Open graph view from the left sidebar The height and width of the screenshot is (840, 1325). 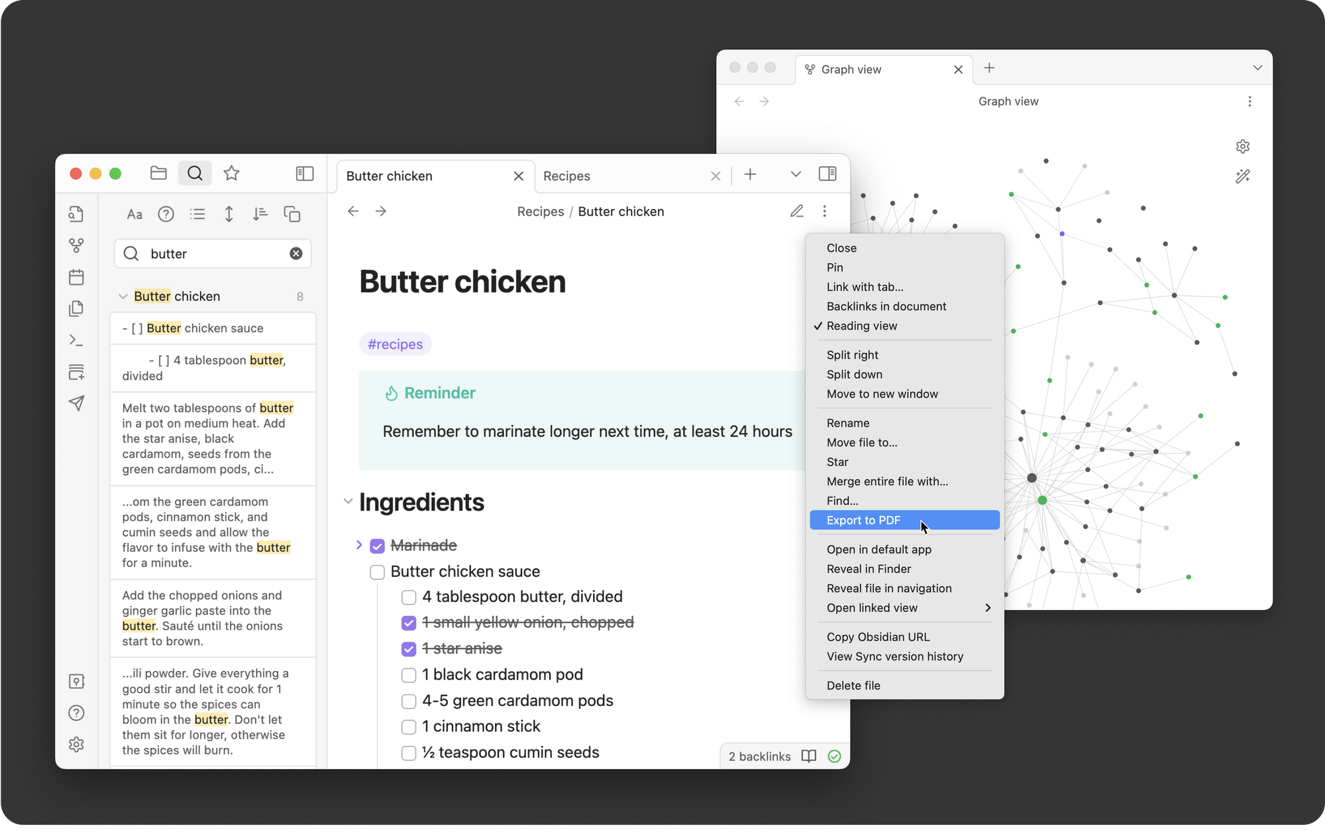pyautogui.click(x=76, y=245)
